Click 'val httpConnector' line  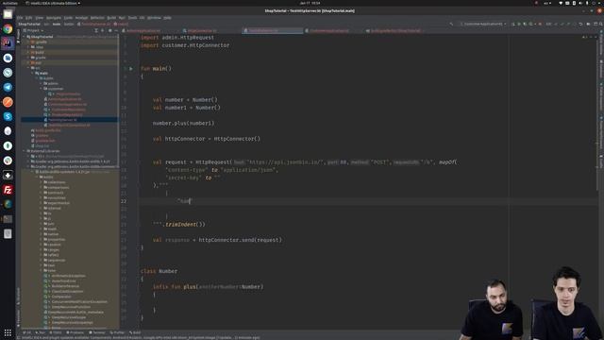pyautogui.click(x=207, y=139)
